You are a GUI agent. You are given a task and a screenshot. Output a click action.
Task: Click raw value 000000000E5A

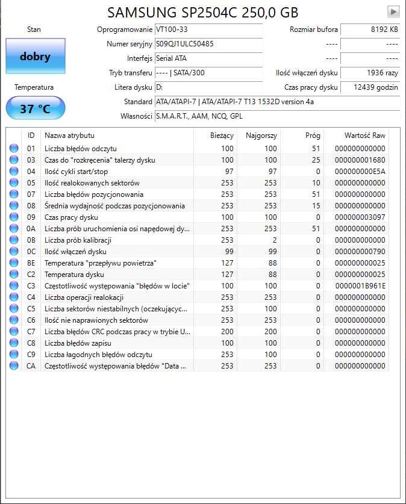click(360, 172)
